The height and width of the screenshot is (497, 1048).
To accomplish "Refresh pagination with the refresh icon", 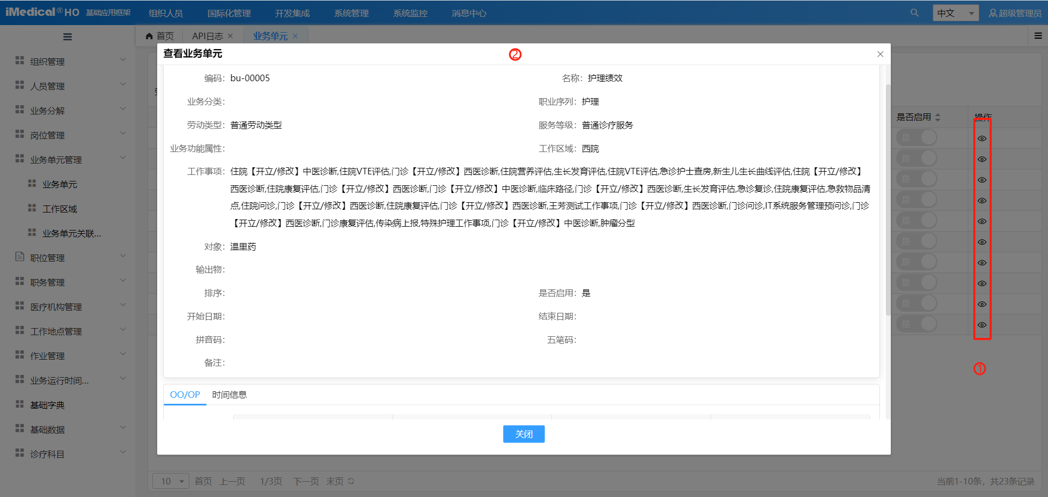I will [x=350, y=481].
